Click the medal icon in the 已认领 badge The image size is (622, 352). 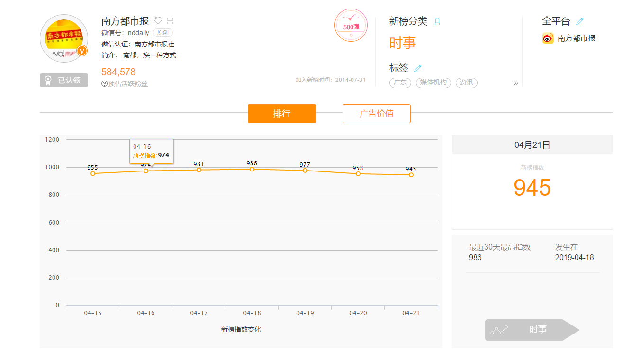tap(48, 81)
